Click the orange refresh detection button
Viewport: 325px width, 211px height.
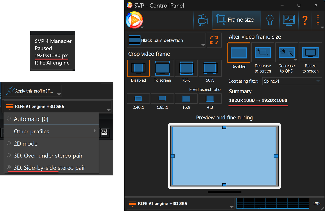[x=214, y=40]
